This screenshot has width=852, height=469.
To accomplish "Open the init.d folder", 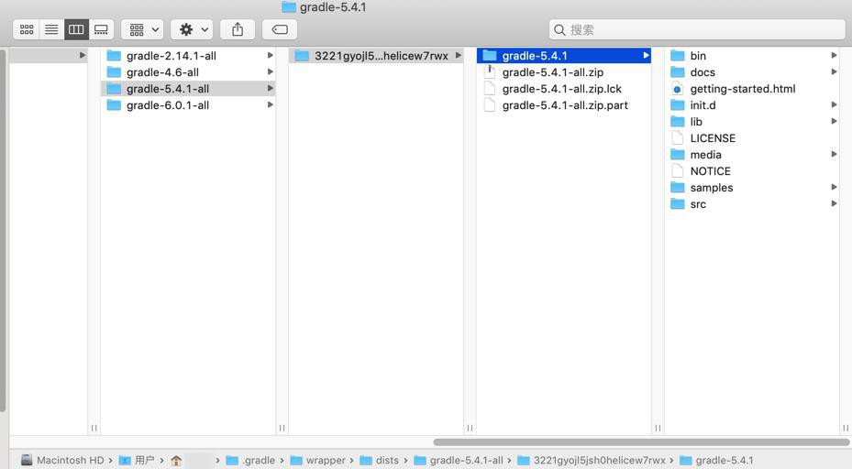I will point(751,105).
